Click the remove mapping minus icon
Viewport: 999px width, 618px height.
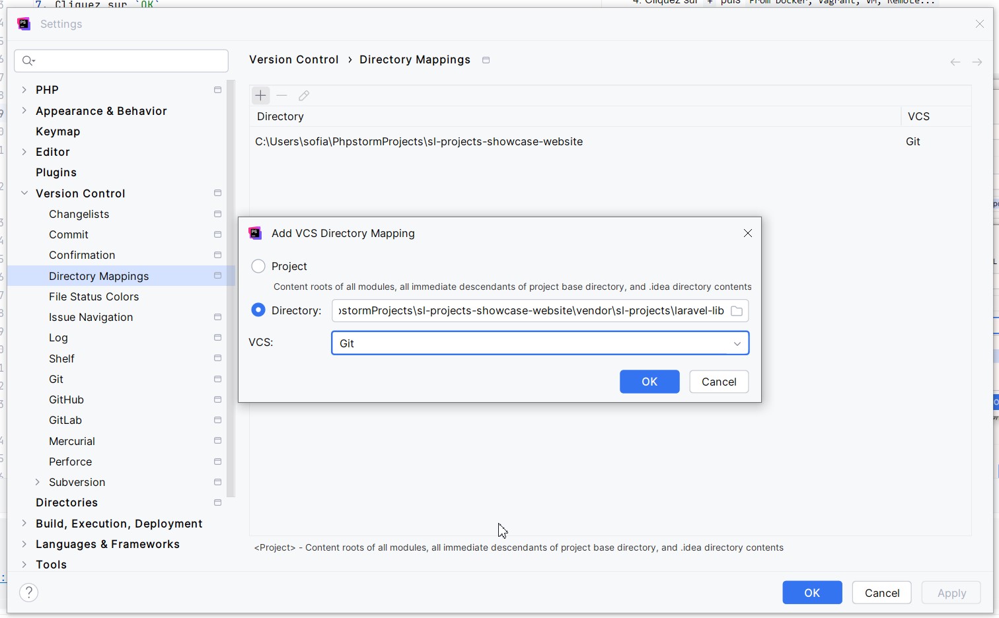coord(282,96)
